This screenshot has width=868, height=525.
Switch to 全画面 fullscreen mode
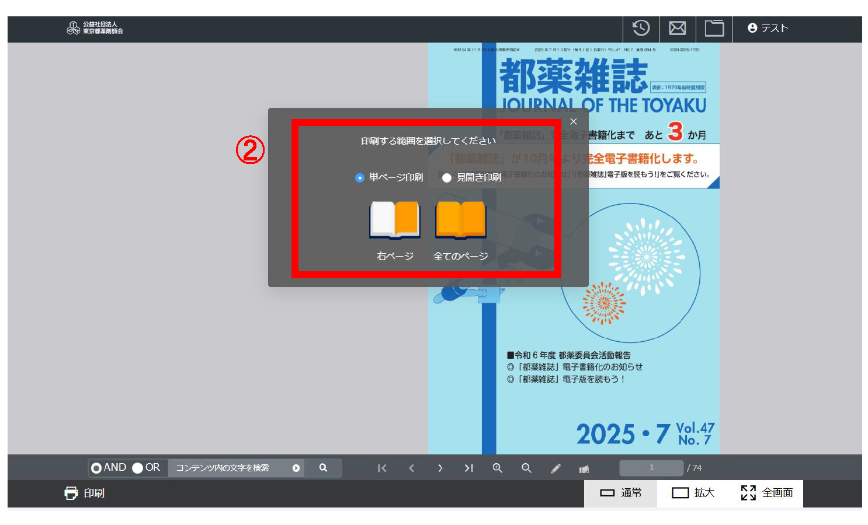pyautogui.click(x=766, y=493)
